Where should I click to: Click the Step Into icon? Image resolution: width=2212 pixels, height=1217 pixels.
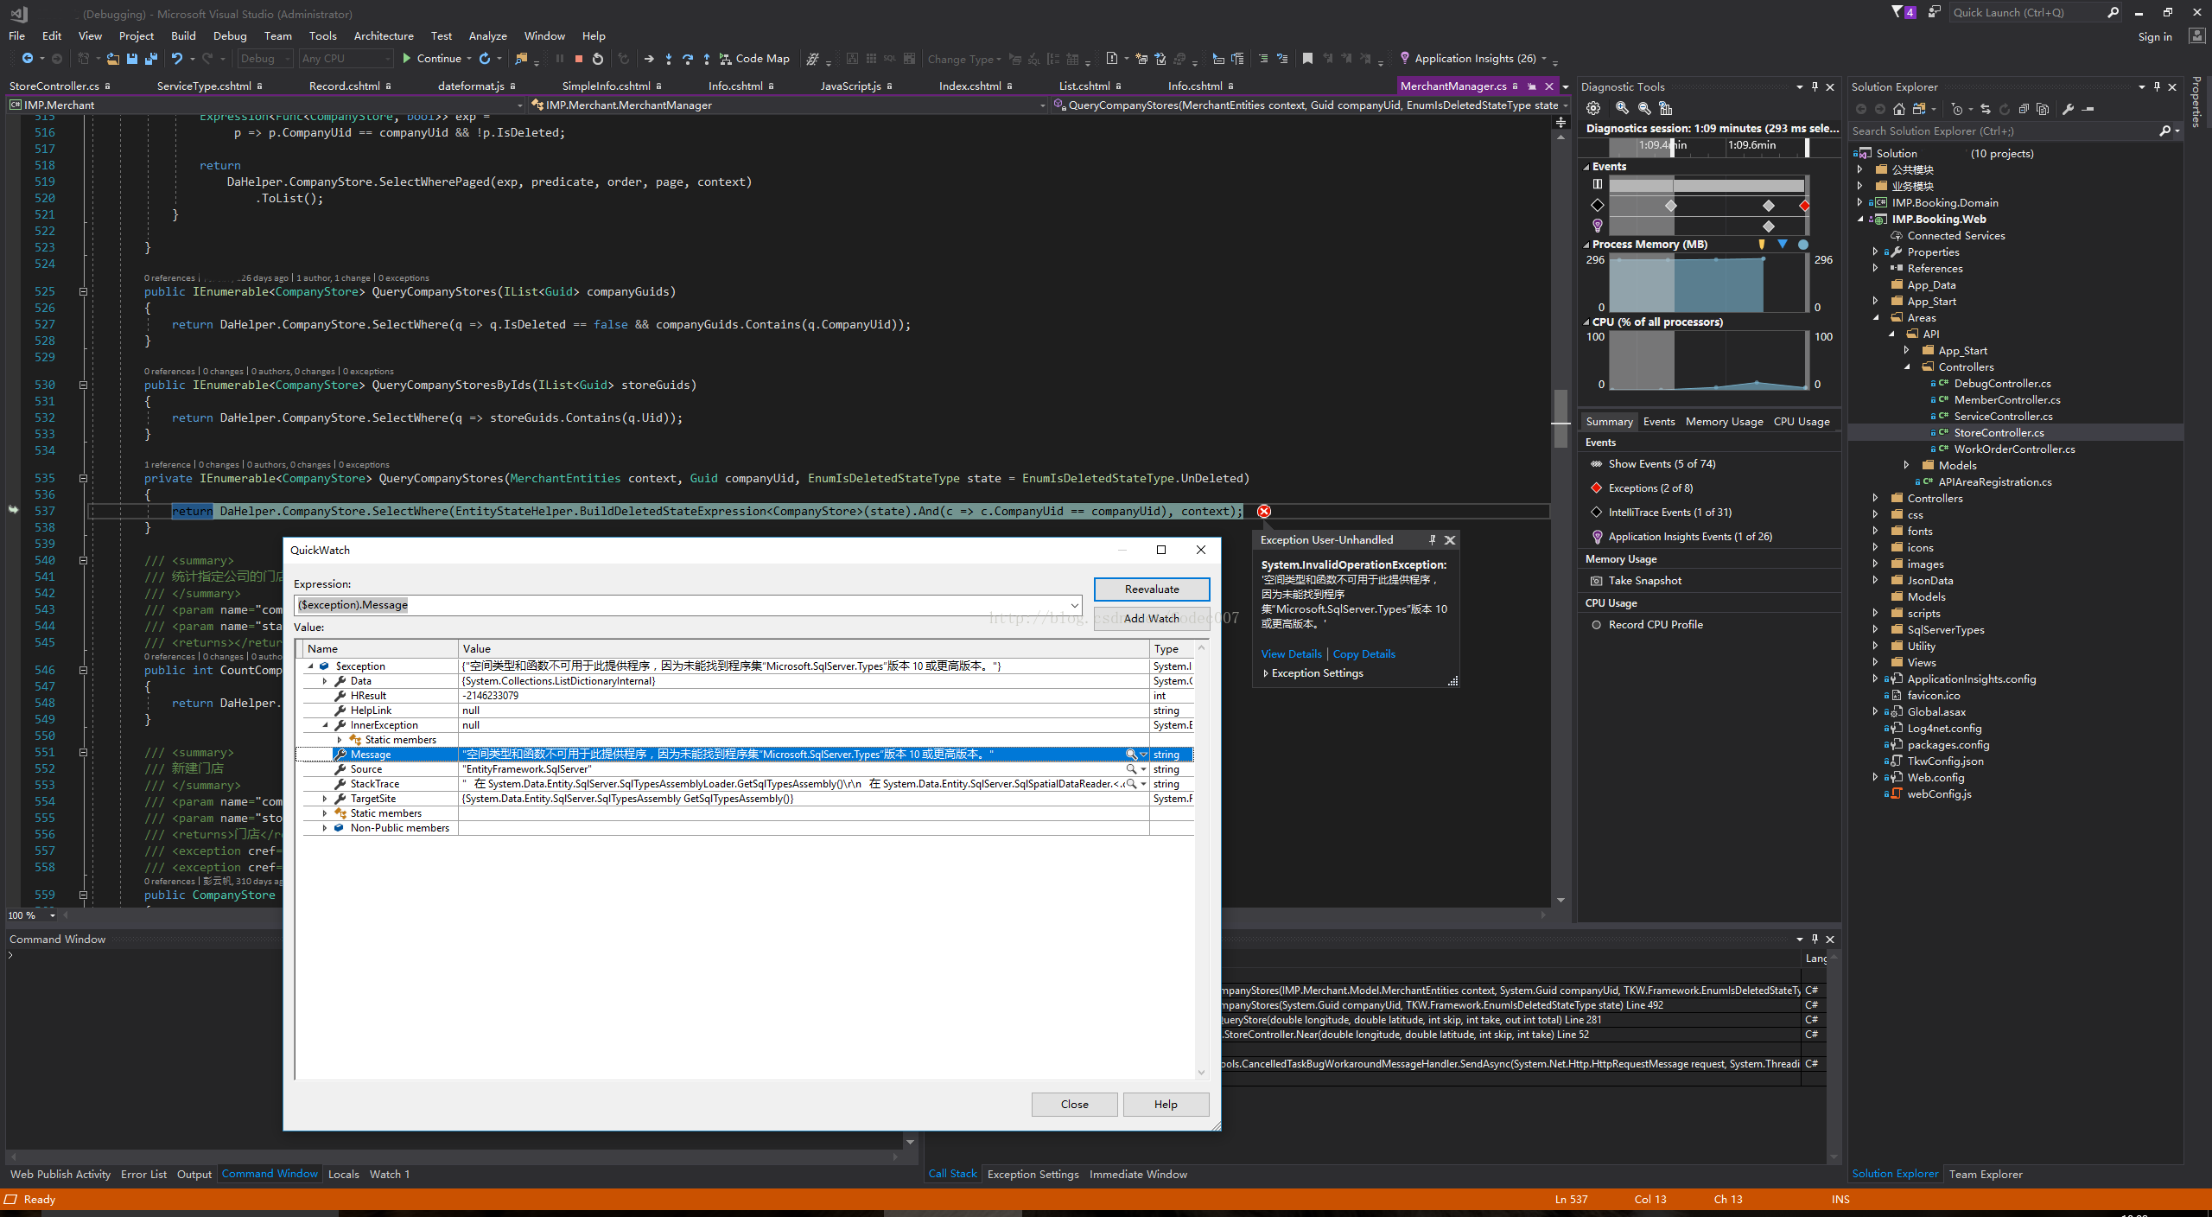pos(668,59)
